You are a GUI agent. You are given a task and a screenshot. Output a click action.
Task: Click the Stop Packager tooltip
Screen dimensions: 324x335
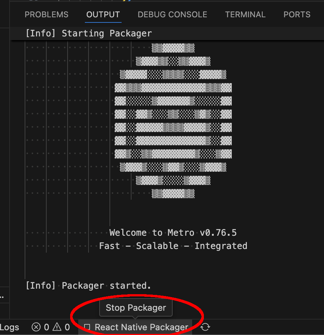(136, 308)
